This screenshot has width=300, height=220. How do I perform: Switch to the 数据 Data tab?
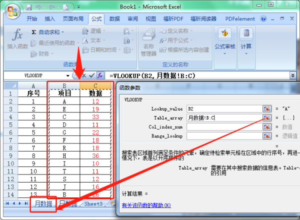click(x=114, y=18)
